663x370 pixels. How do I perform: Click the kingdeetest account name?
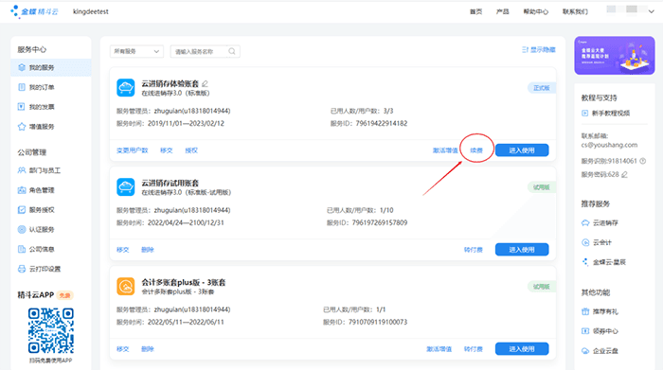tap(91, 11)
